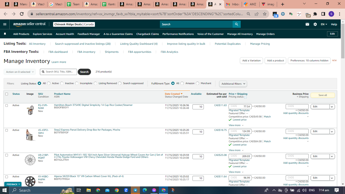Check the row for SKU U9-21BP-HQNT
Screen dimensions: 345x194
pyautogui.click(x=7, y=155)
